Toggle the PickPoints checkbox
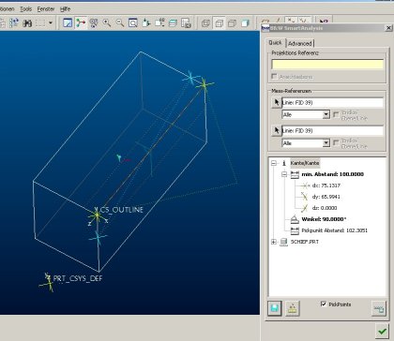 (324, 304)
